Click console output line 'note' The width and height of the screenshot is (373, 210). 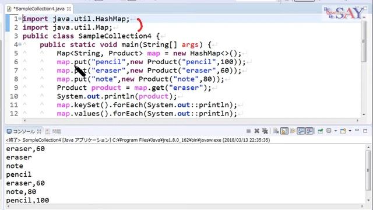pos(15,166)
